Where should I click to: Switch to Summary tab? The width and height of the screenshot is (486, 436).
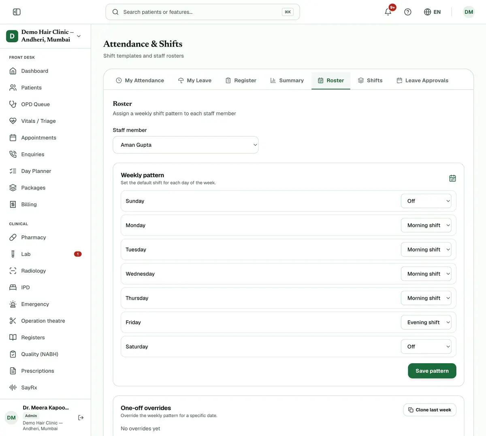[x=287, y=80]
